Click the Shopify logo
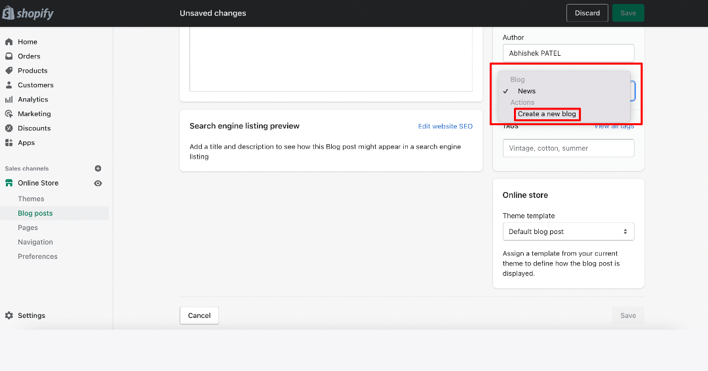 point(28,13)
